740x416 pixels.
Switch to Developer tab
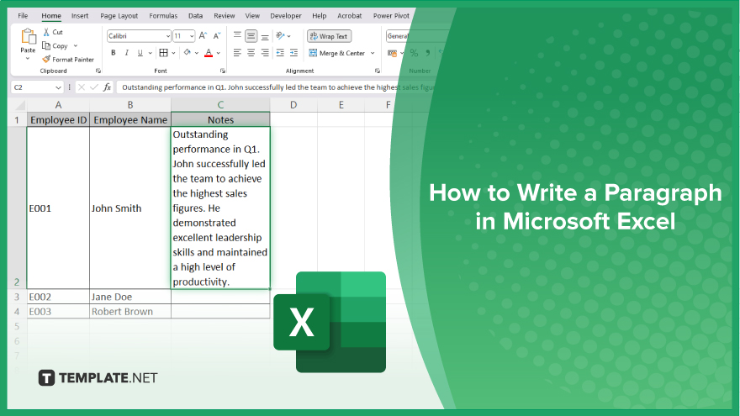point(286,16)
